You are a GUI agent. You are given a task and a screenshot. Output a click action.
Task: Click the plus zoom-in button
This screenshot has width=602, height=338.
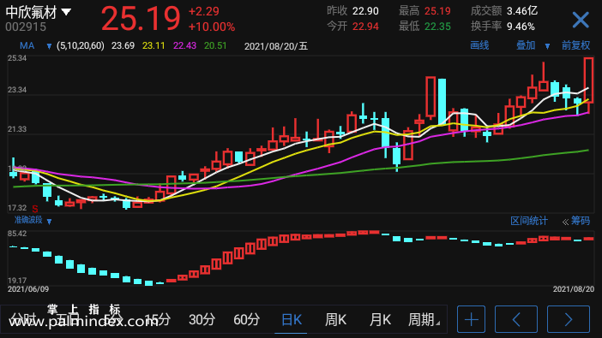[x=471, y=319]
